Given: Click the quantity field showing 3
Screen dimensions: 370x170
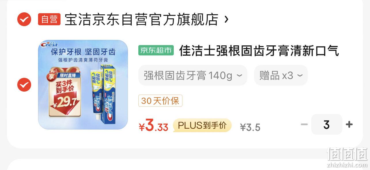Looking at the screenshot, I should [327, 125].
